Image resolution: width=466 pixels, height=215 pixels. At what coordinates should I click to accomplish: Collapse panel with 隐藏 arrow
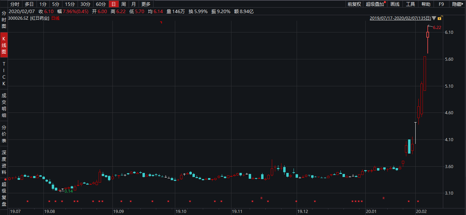tap(457, 4)
